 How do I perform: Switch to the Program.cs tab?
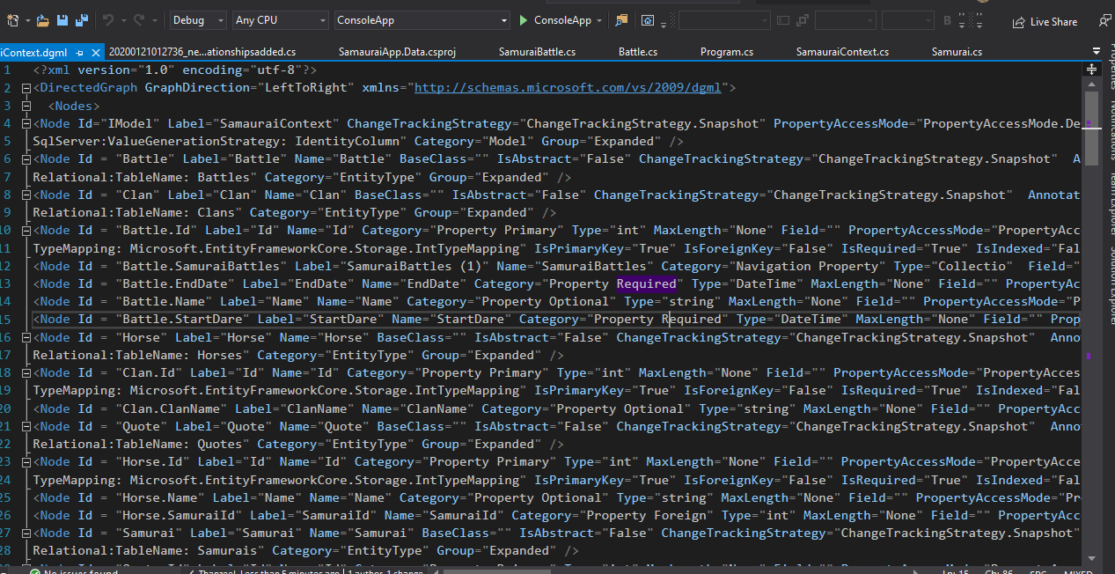tap(727, 52)
